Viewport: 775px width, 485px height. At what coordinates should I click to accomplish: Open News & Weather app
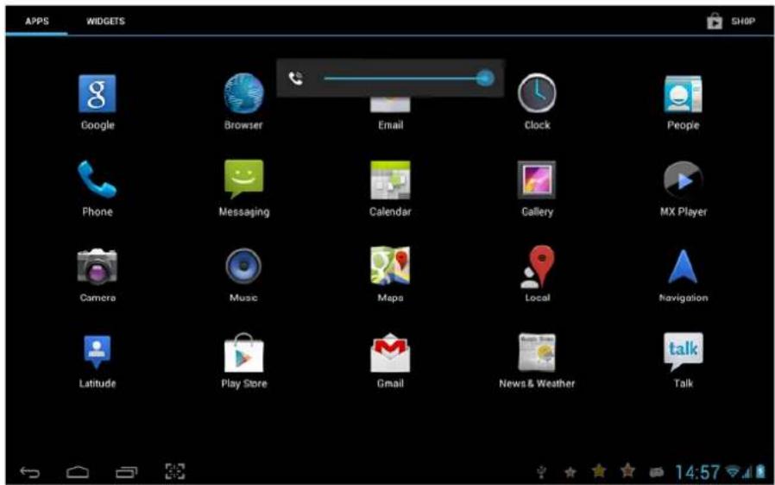pyautogui.click(x=537, y=352)
